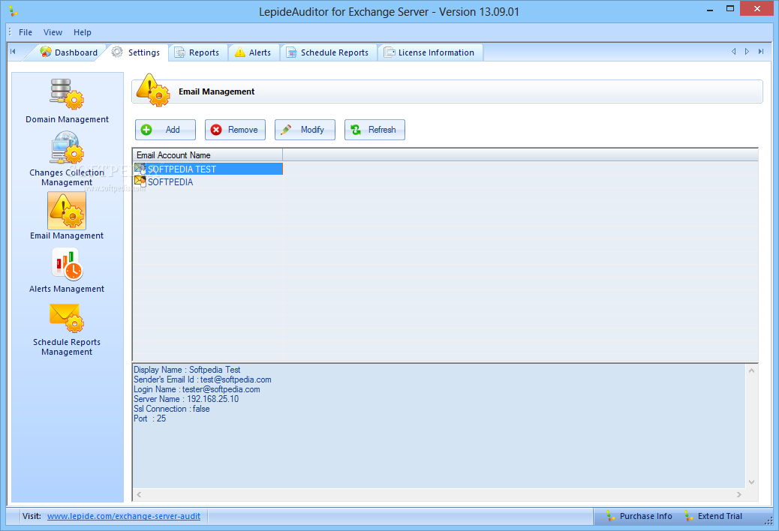This screenshot has width=779, height=531.
Task: Click the details pane scroll up arrow
Action: (752, 370)
